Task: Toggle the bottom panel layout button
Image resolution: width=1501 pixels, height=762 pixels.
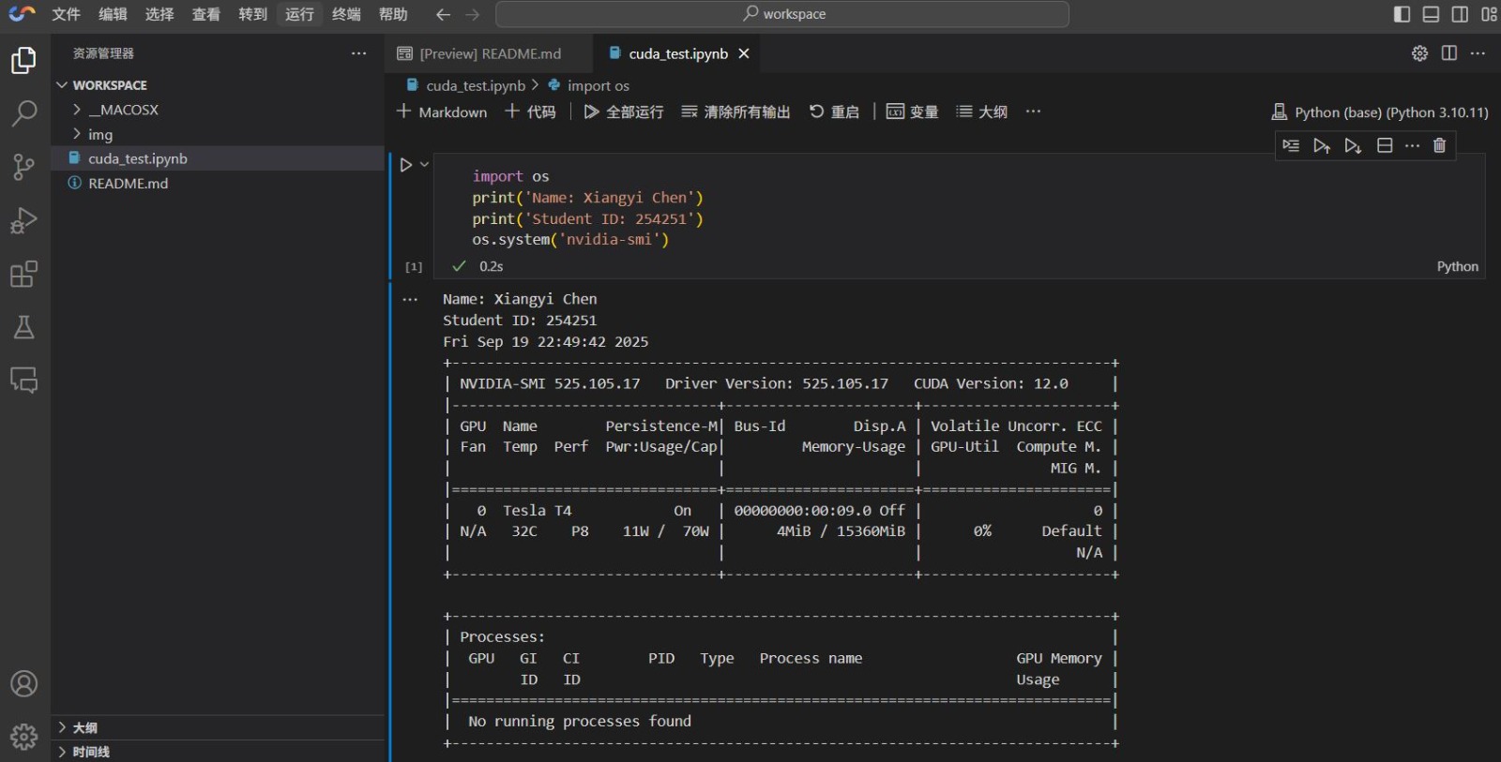Action: [x=1431, y=14]
